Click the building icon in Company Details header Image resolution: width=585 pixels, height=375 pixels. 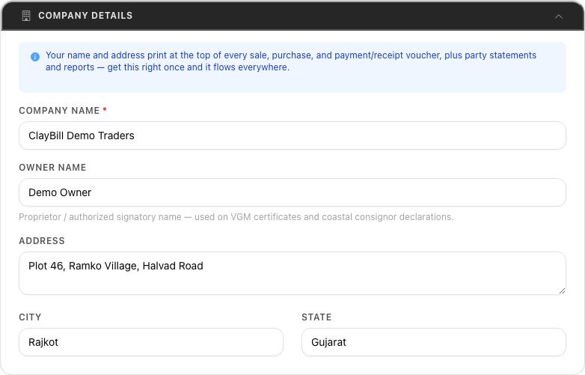[x=26, y=16]
